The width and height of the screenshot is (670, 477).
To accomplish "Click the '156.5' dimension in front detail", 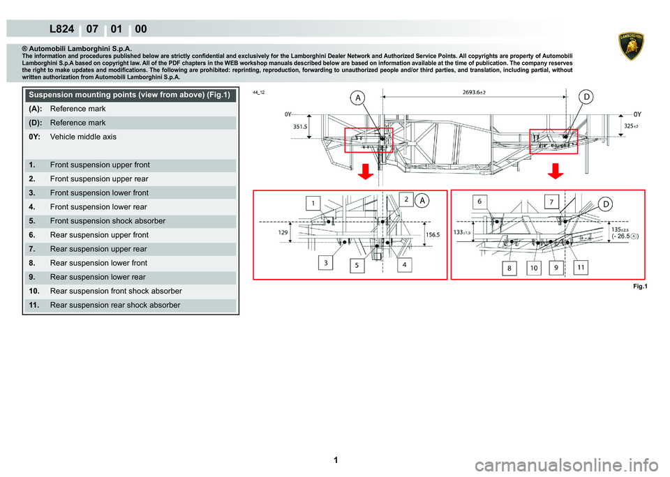I will (x=433, y=234).
